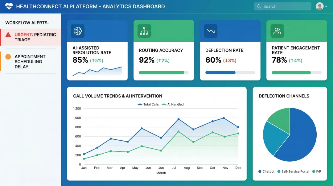The width and height of the screenshot is (333, 186).
Task: Click the HealthConnect heart pulse logo
Action: coord(9,6)
